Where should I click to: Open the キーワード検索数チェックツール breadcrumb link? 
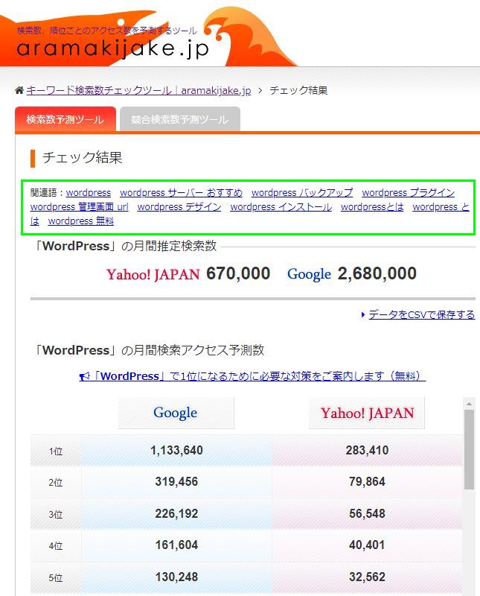[138, 90]
